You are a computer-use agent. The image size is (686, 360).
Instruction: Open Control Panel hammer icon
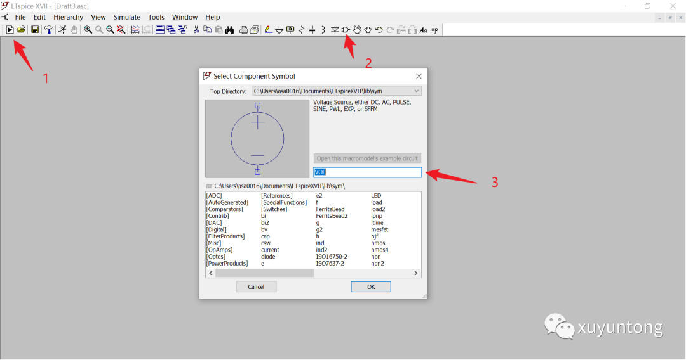pyautogui.click(x=48, y=30)
